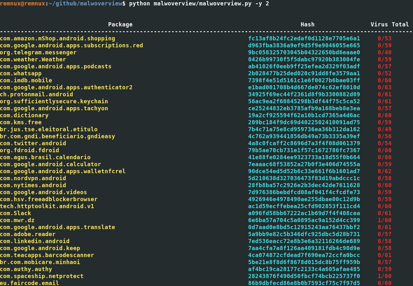413x286 pixels.
Task: Select hash 6e6ba57a704c5a0895ac9a152d4cc399
Action: point(304,220)
